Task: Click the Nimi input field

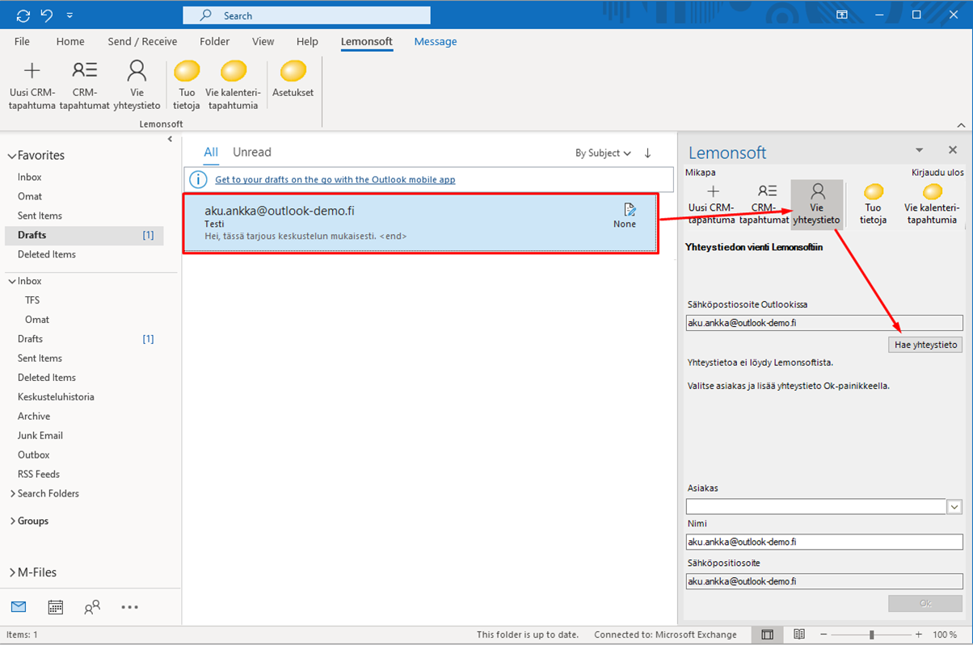Action: 824,542
